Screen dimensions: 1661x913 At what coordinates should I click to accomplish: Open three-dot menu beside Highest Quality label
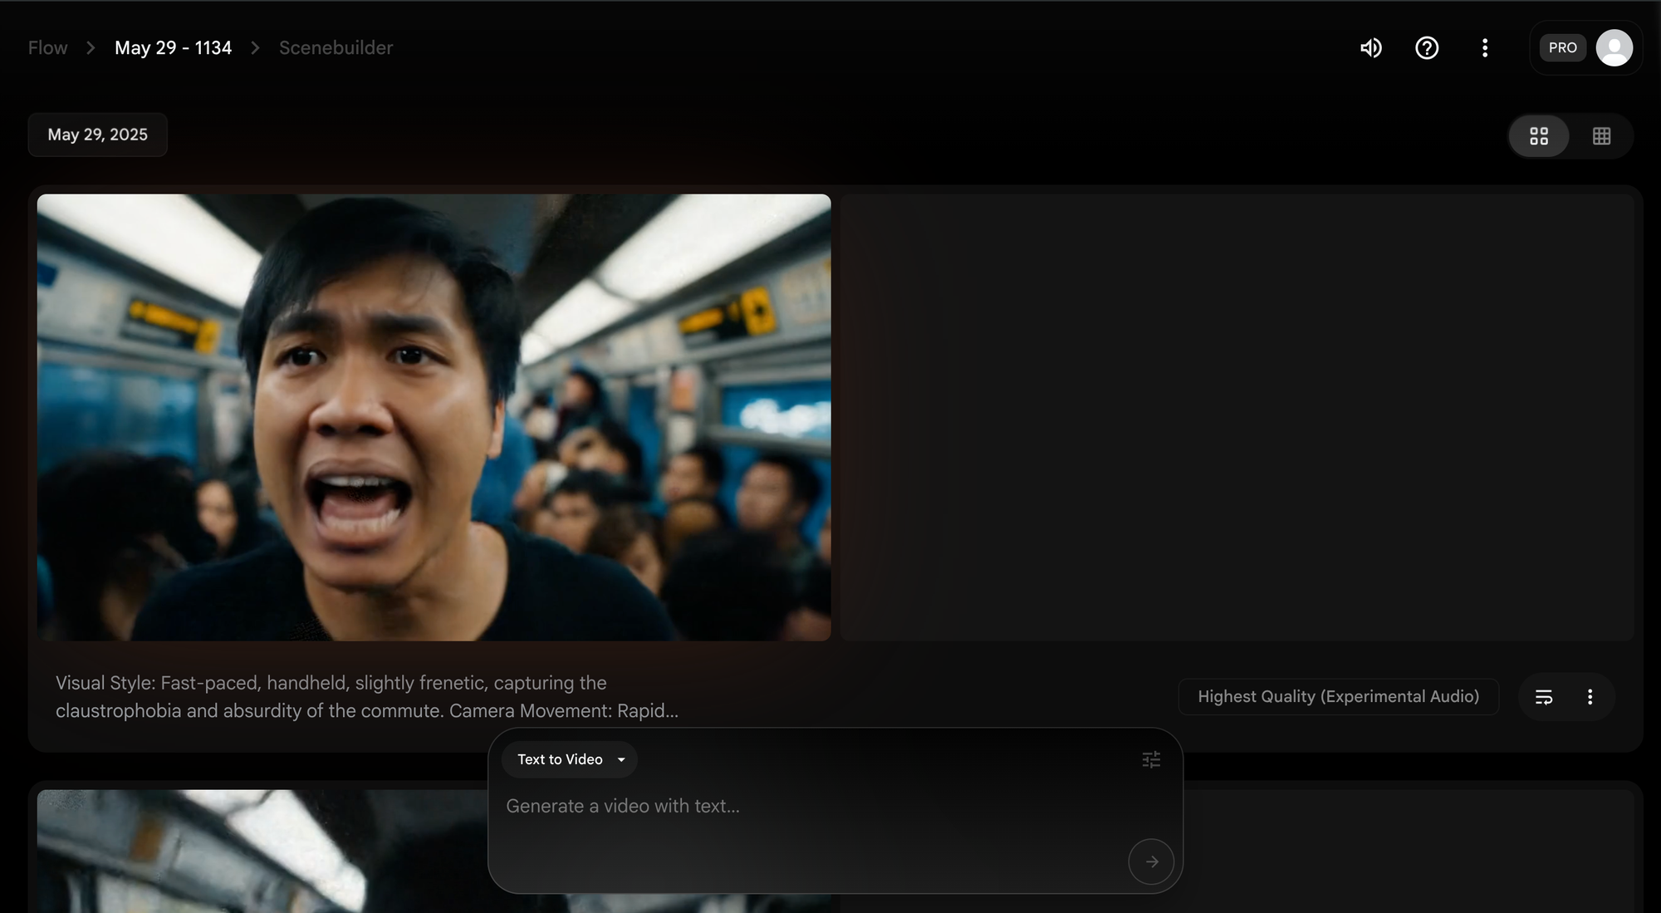(1590, 697)
